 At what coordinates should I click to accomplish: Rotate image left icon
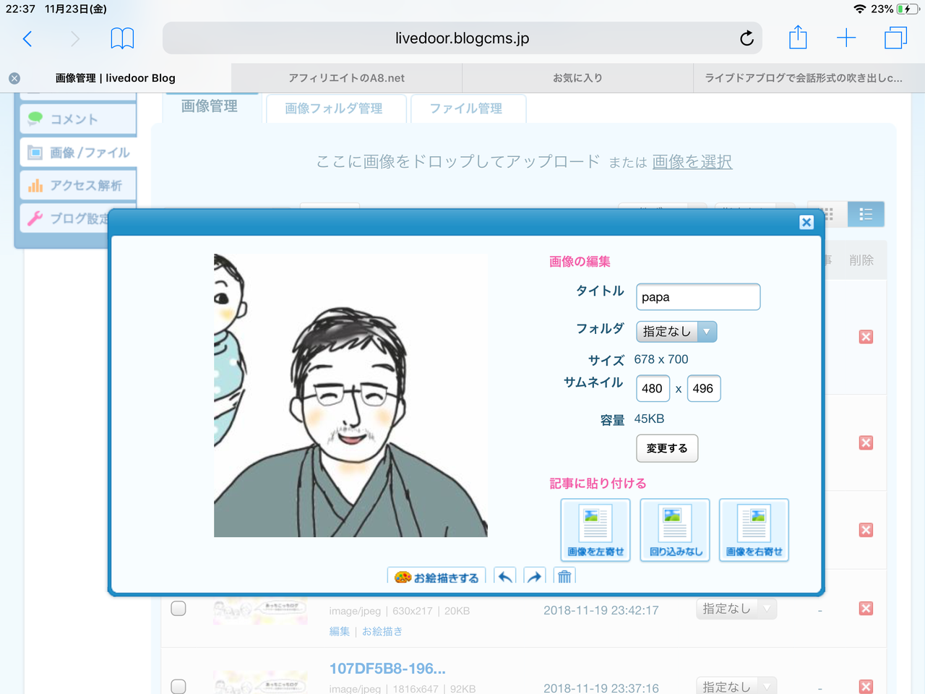tap(505, 576)
